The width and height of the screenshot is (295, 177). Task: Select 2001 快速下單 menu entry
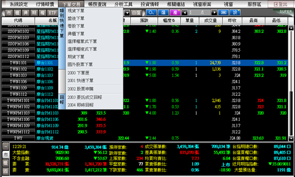(81, 81)
